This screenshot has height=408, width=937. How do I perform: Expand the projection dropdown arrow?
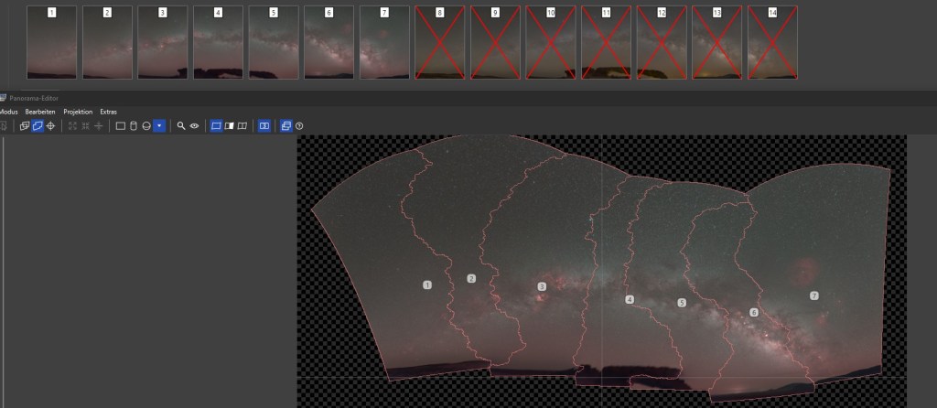[159, 125]
